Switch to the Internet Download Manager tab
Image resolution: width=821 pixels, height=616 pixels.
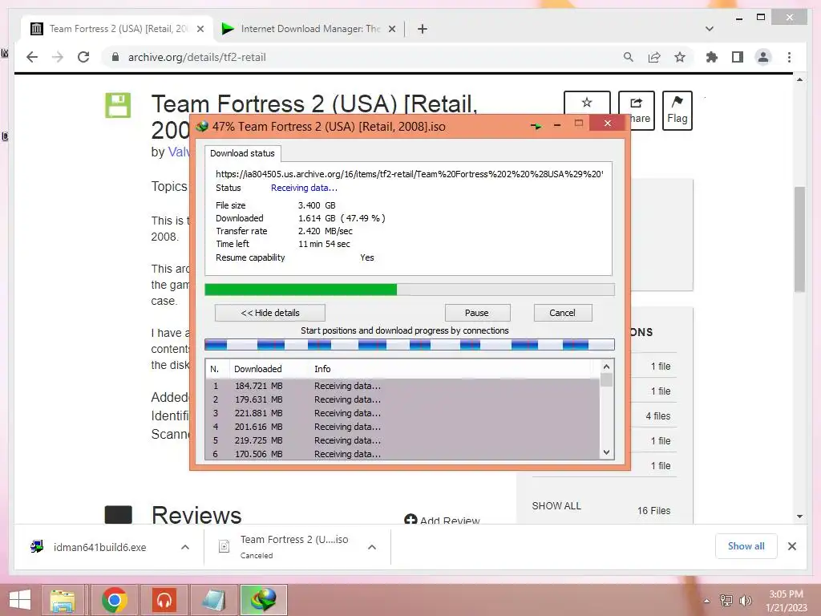pyautogui.click(x=309, y=29)
